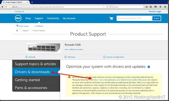Open a new tab with plus icon
This screenshot has height=101, width=169.
point(32,2)
